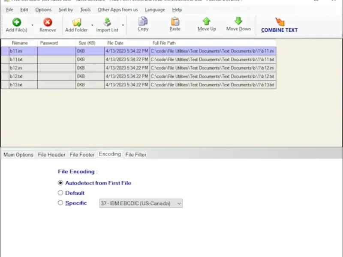Image resolution: width=343 pixels, height=257 pixels.
Task: Open the Edit menu
Action: [24, 10]
